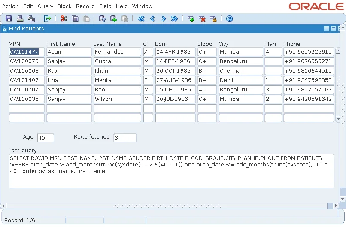Click the Insert Record icon
The height and width of the screenshot is (227, 346).
tap(191, 19)
